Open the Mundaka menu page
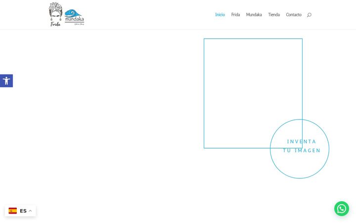Viewport: 356px width, 223px height. click(254, 14)
